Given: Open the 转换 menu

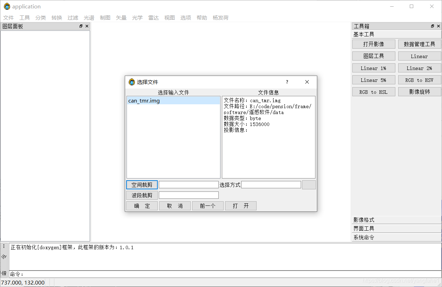Looking at the screenshot, I should tap(57, 18).
